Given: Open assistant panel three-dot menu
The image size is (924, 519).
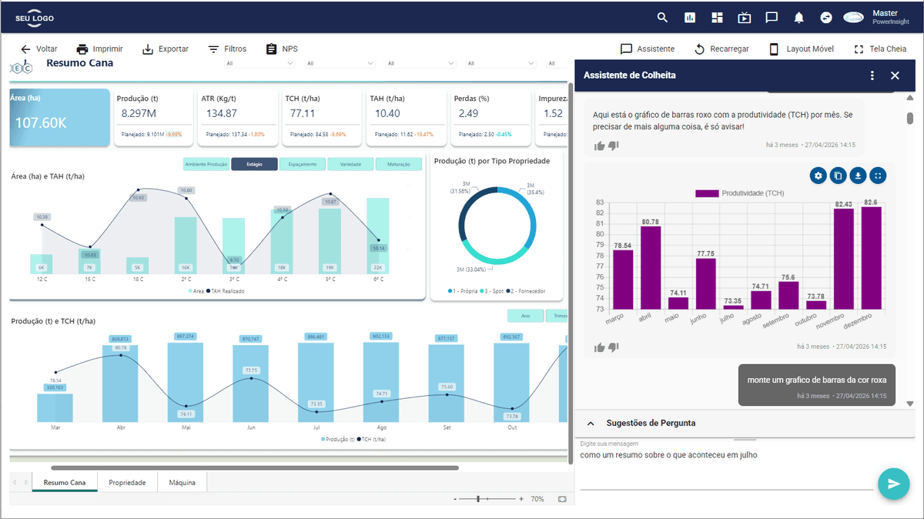Looking at the screenshot, I should pos(872,75).
